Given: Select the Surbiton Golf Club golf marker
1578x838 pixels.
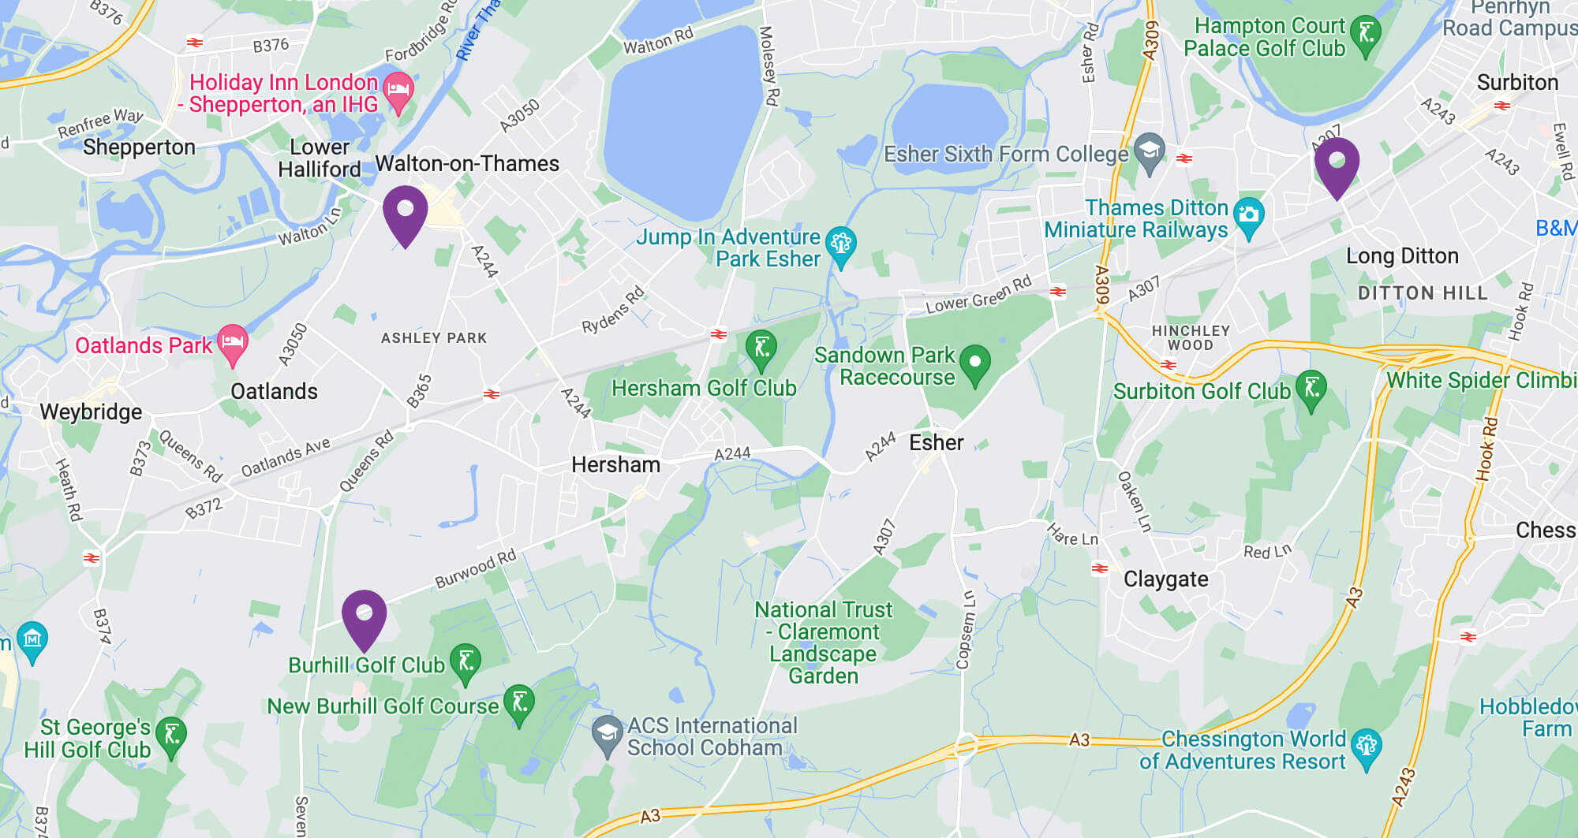Looking at the screenshot, I should click(1311, 391).
